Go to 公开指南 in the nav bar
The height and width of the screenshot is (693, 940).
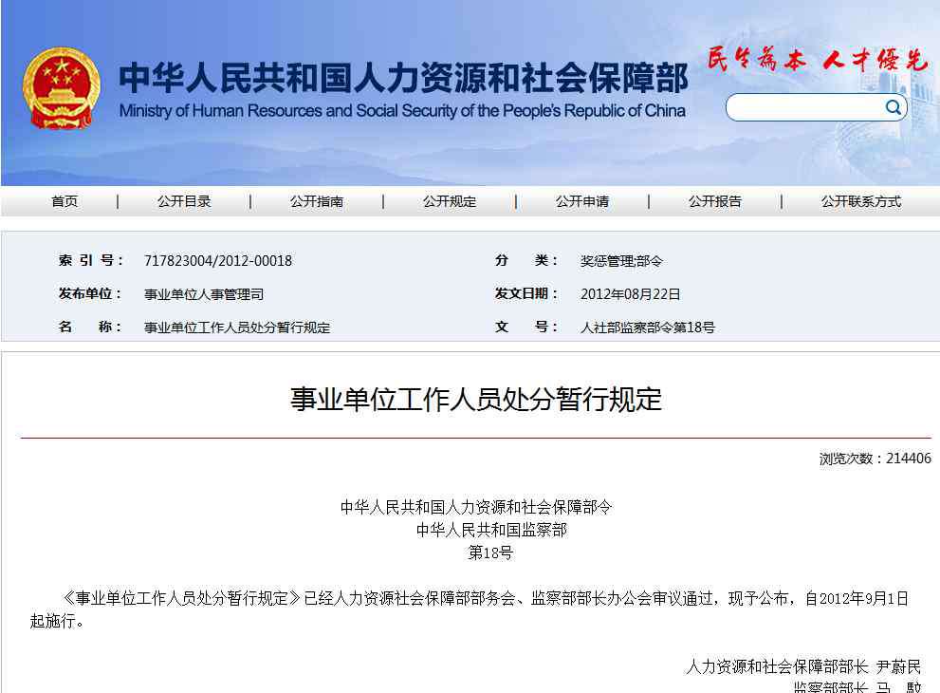pos(317,201)
